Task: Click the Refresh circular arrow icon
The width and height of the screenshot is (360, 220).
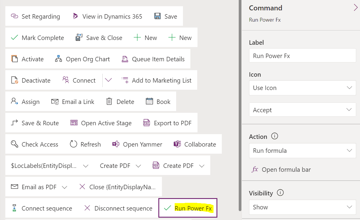Action: point(74,144)
